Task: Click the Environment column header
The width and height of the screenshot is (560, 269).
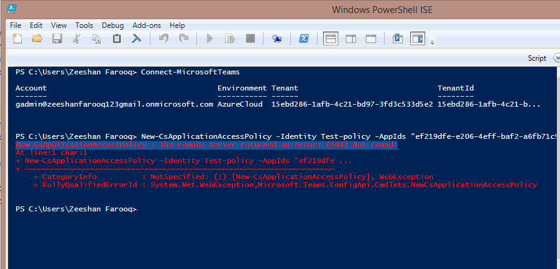Action: (x=242, y=88)
